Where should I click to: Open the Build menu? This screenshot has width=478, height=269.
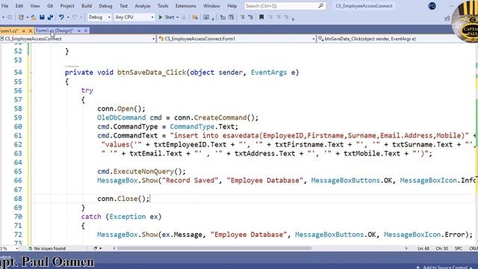tap(87, 6)
